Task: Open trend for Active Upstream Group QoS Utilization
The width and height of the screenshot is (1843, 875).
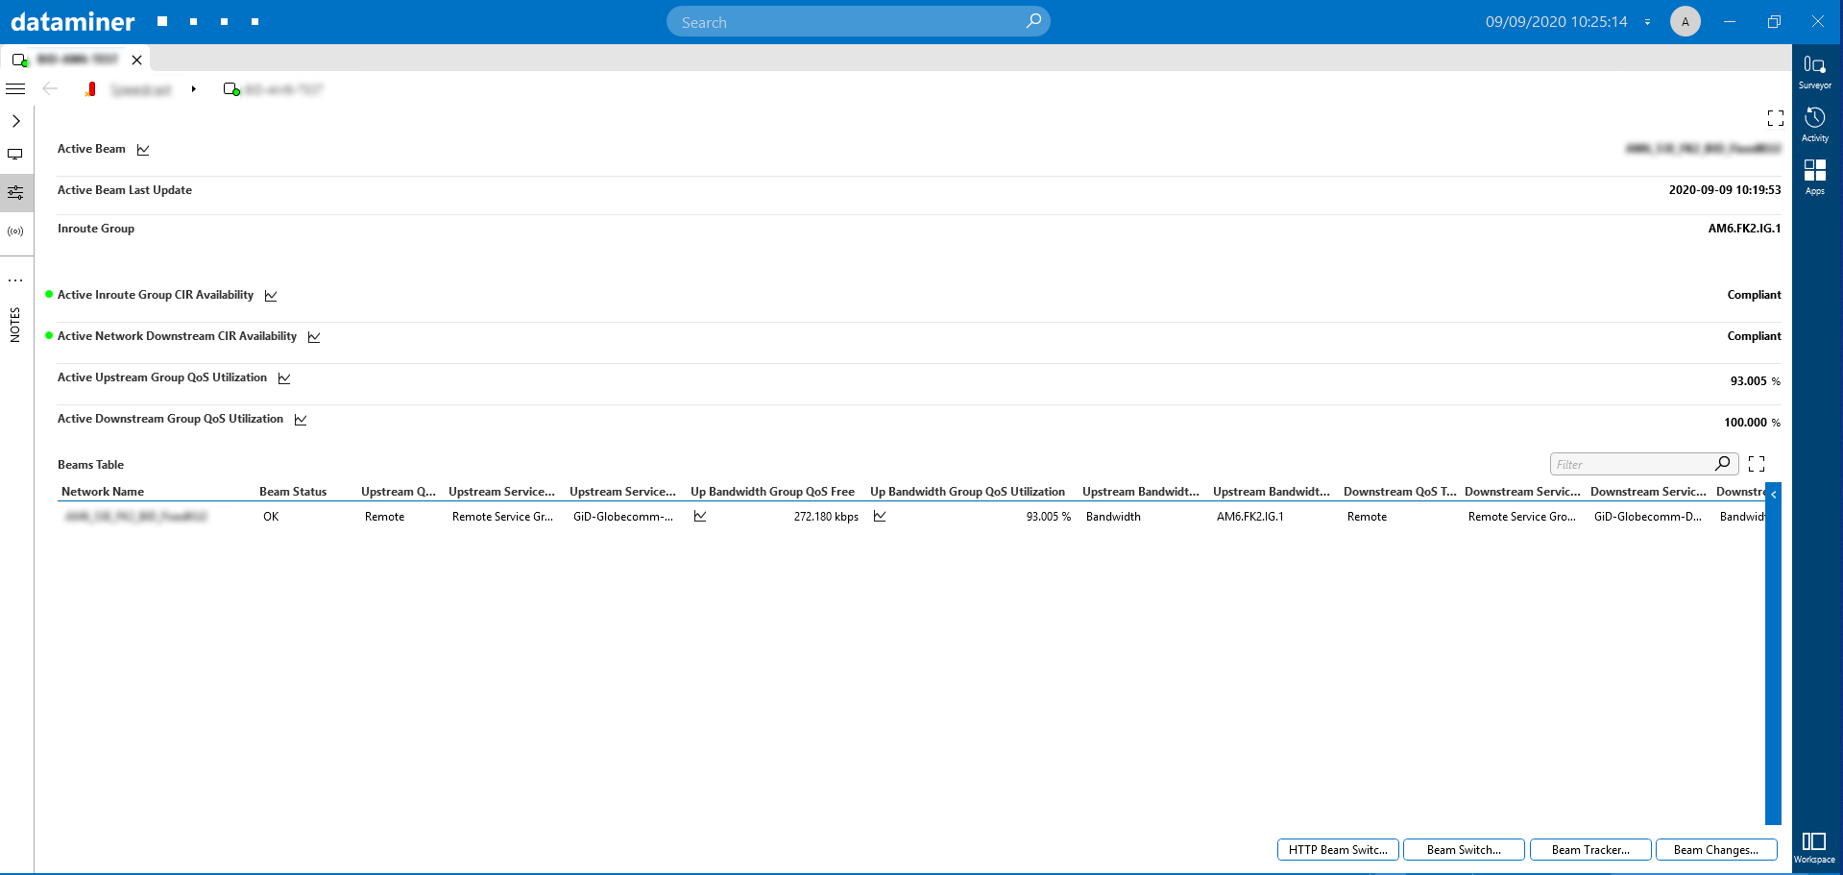Action: point(284,378)
